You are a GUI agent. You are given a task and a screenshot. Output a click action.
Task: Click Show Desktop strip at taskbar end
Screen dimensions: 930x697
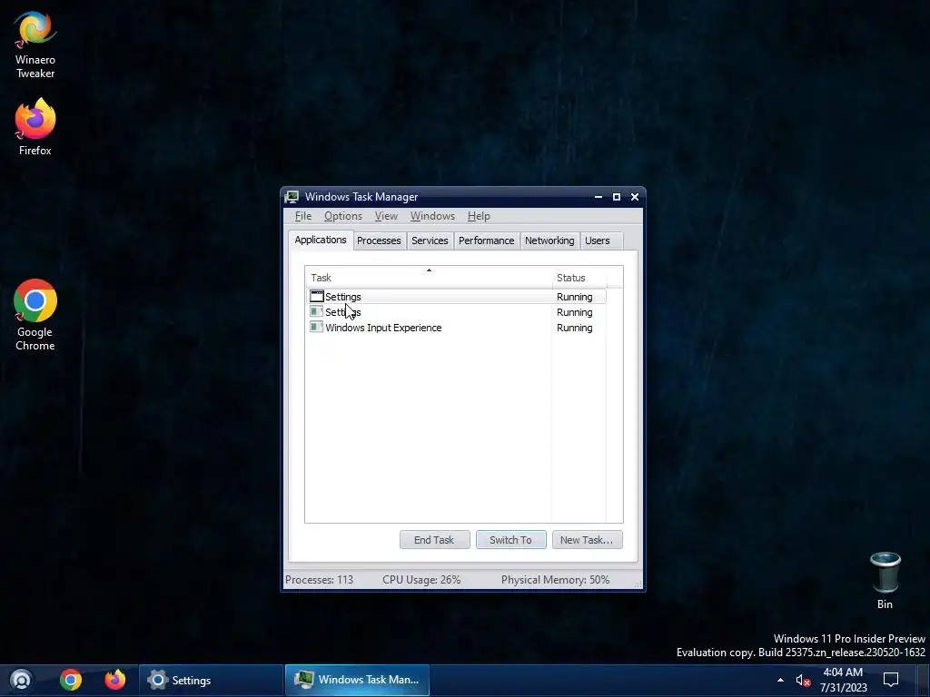coord(924,681)
